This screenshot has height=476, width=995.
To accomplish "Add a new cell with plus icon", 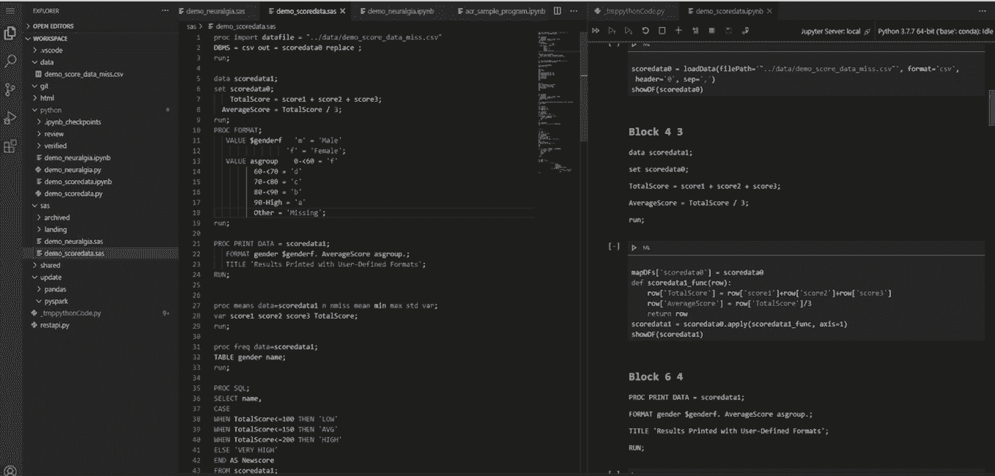I will point(678,31).
